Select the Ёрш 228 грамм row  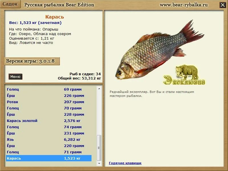(49, 115)
